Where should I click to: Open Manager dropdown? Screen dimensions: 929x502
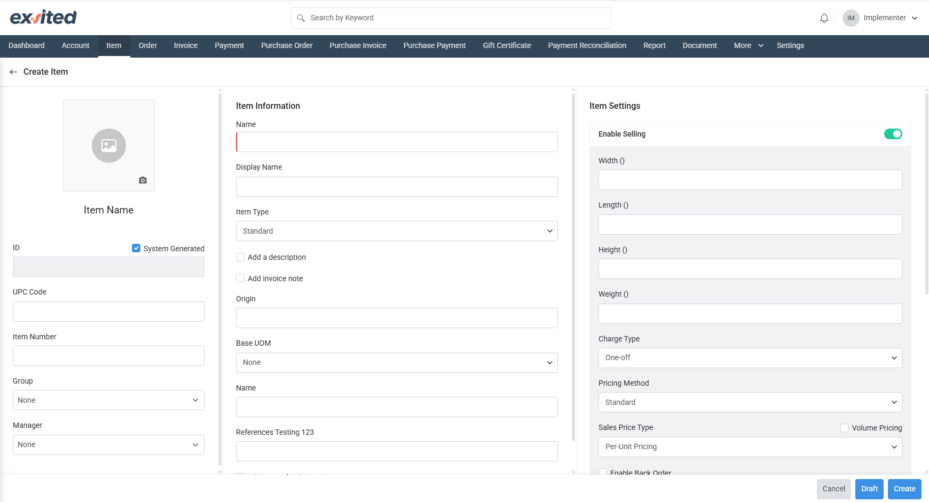pos(108,445)
